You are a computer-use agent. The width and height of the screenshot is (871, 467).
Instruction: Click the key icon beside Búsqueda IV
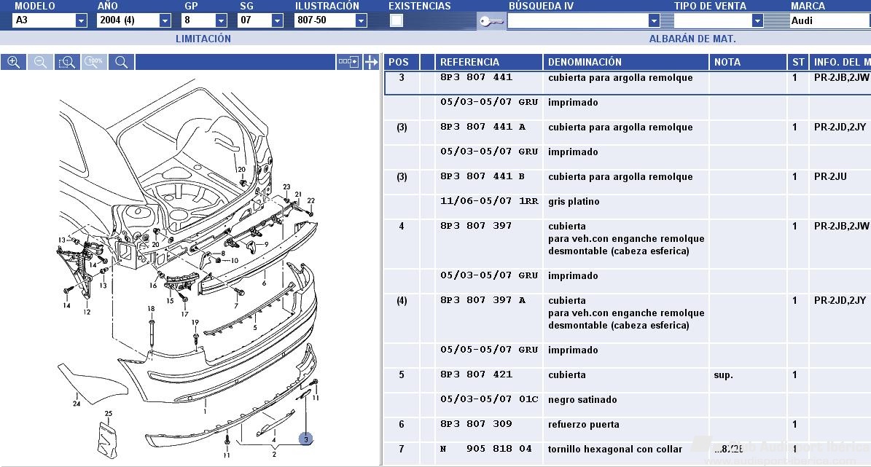coord(491,21)
